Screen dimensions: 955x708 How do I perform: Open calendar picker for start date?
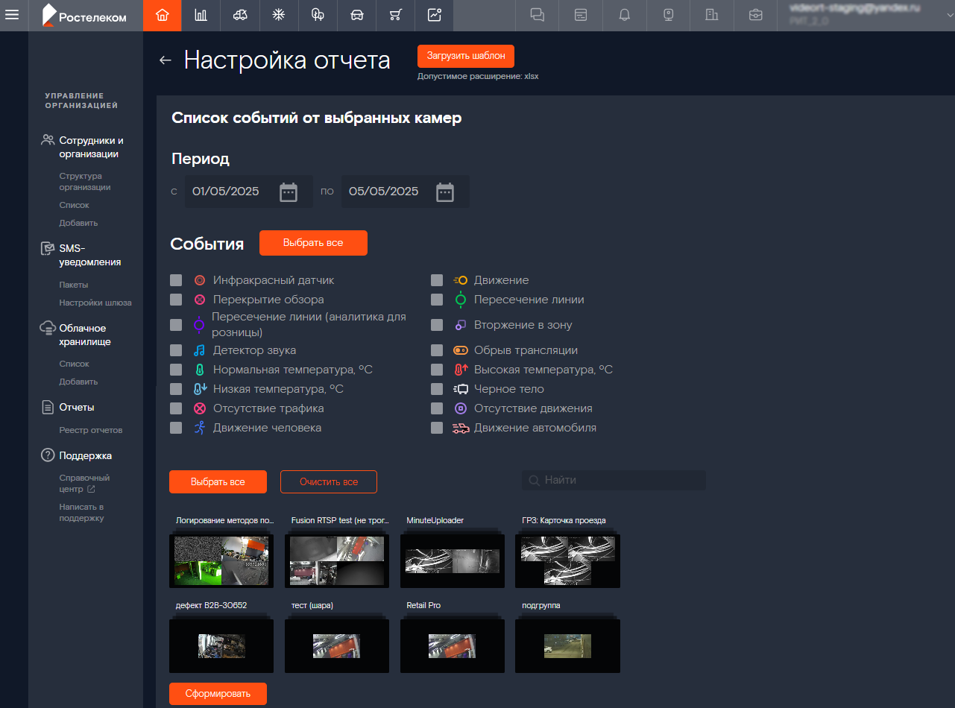pyautogui.click(x=289, y=192)
